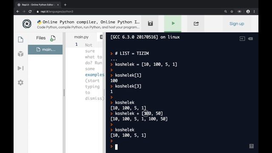Select the Repl.it browser tab
Viewport: 272px width, 153px height.
[38, 5]
